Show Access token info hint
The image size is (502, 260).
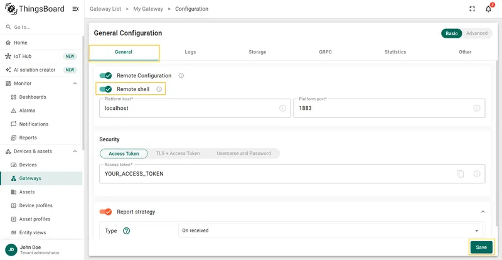(x=477, y=174)
